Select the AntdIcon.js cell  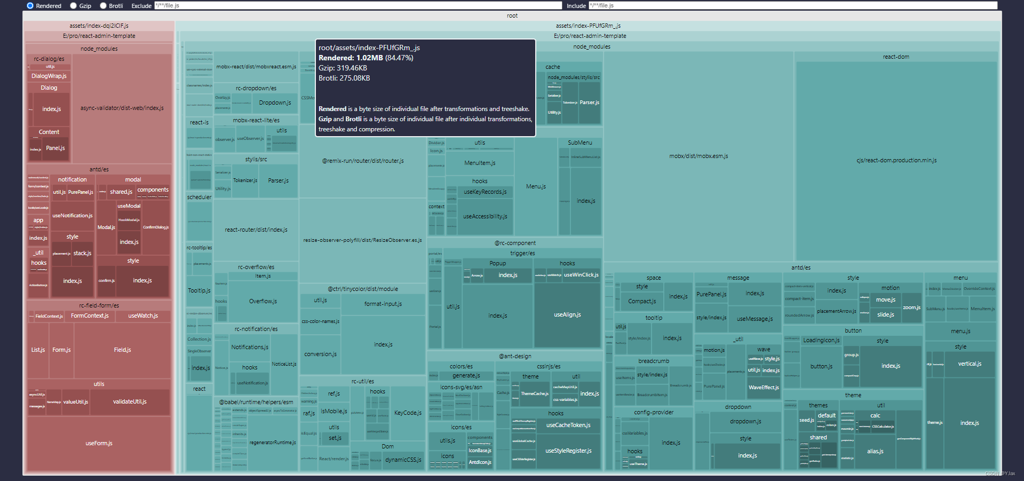coord(480,462)
